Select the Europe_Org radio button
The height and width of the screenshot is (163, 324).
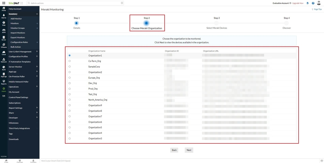pyautogui.click(x=70, y=78)
